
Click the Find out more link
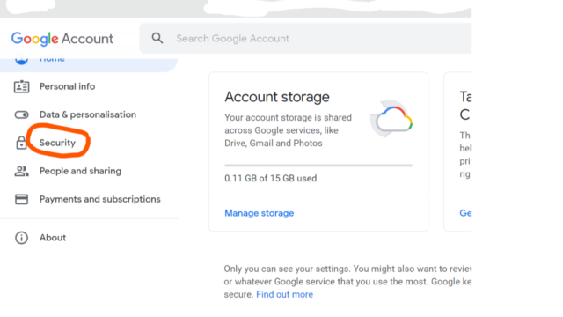tap(285, 294)
